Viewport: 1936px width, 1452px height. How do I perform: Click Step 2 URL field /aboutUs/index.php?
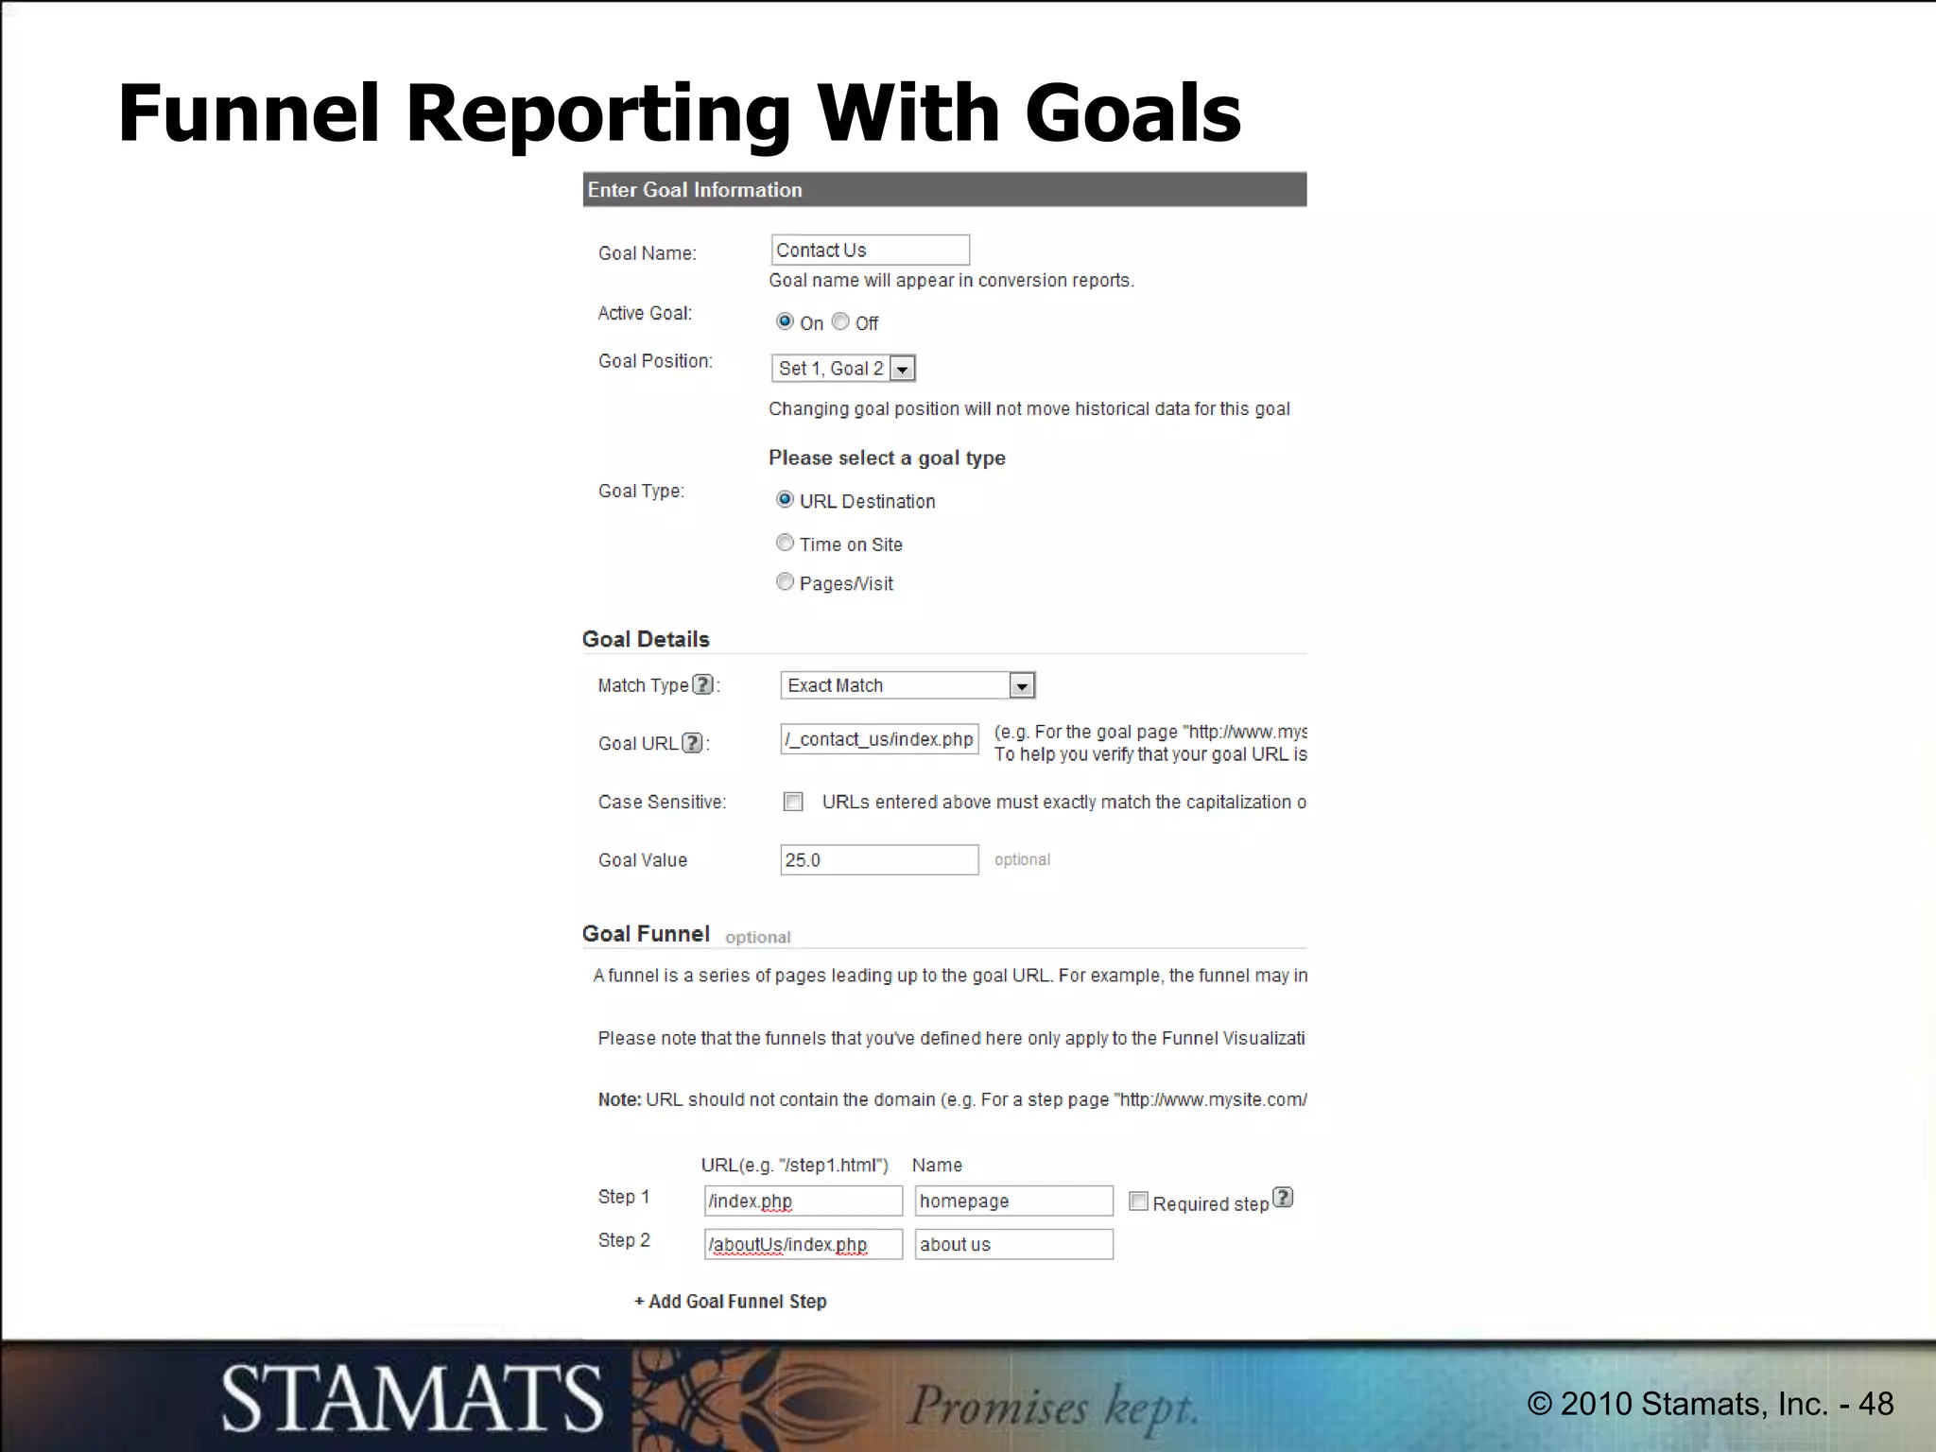(x=804, y=1245)
